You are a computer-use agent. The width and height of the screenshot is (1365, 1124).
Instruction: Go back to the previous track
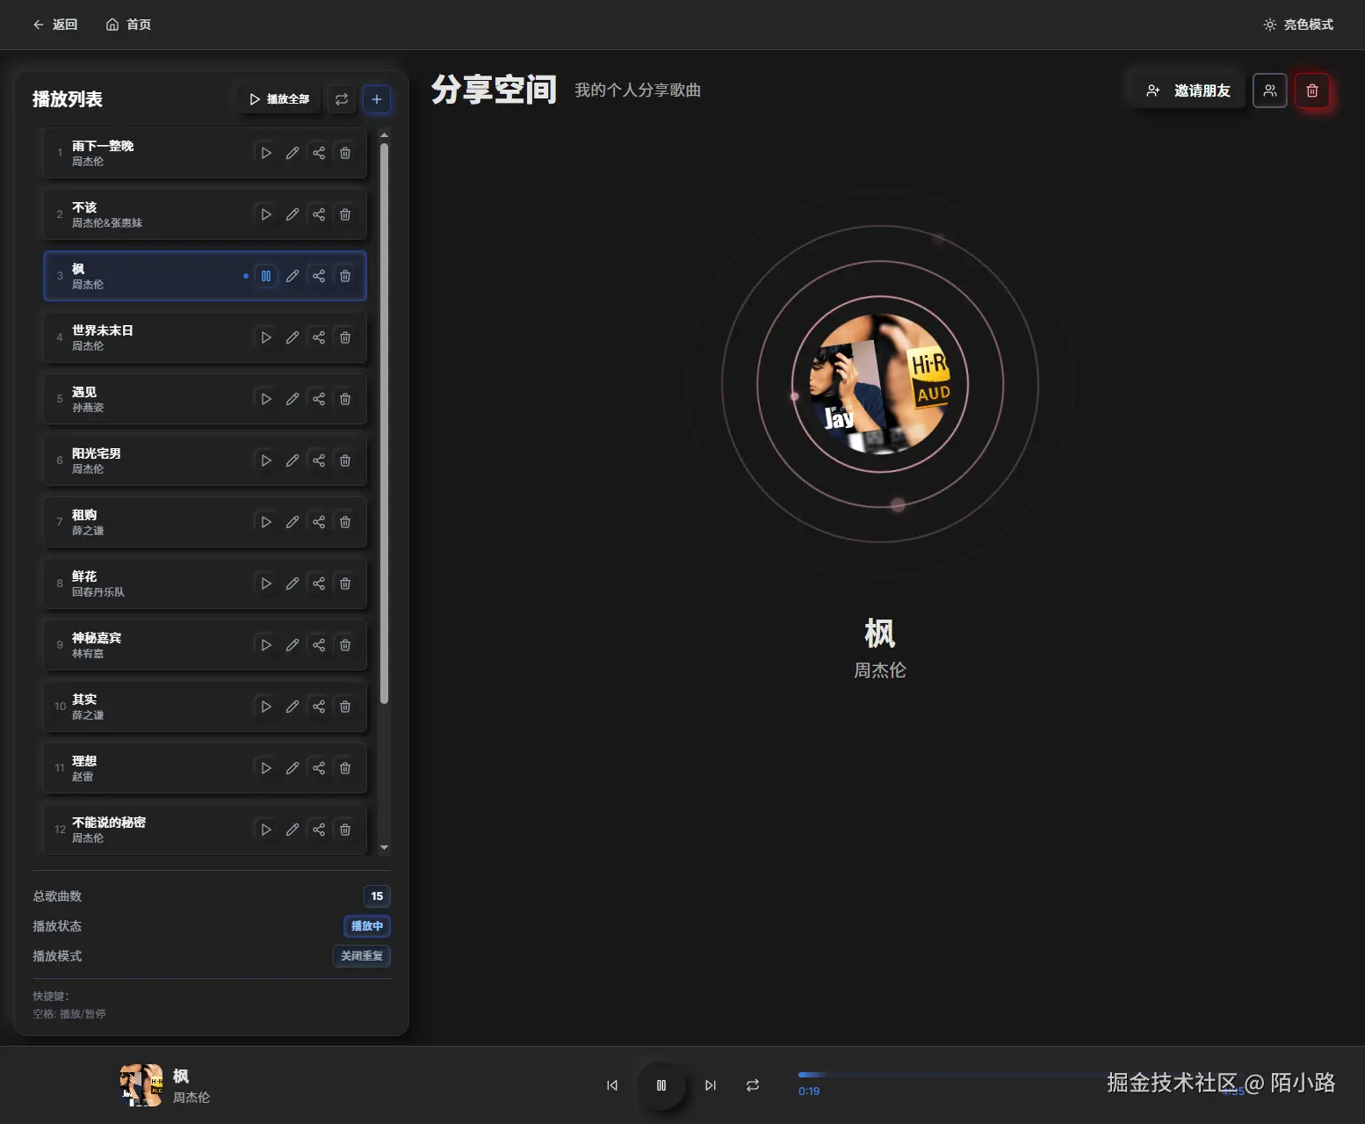612,1085
